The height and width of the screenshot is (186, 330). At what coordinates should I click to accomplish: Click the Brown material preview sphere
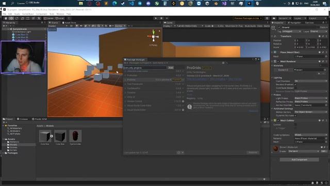[x=275, y=149]
